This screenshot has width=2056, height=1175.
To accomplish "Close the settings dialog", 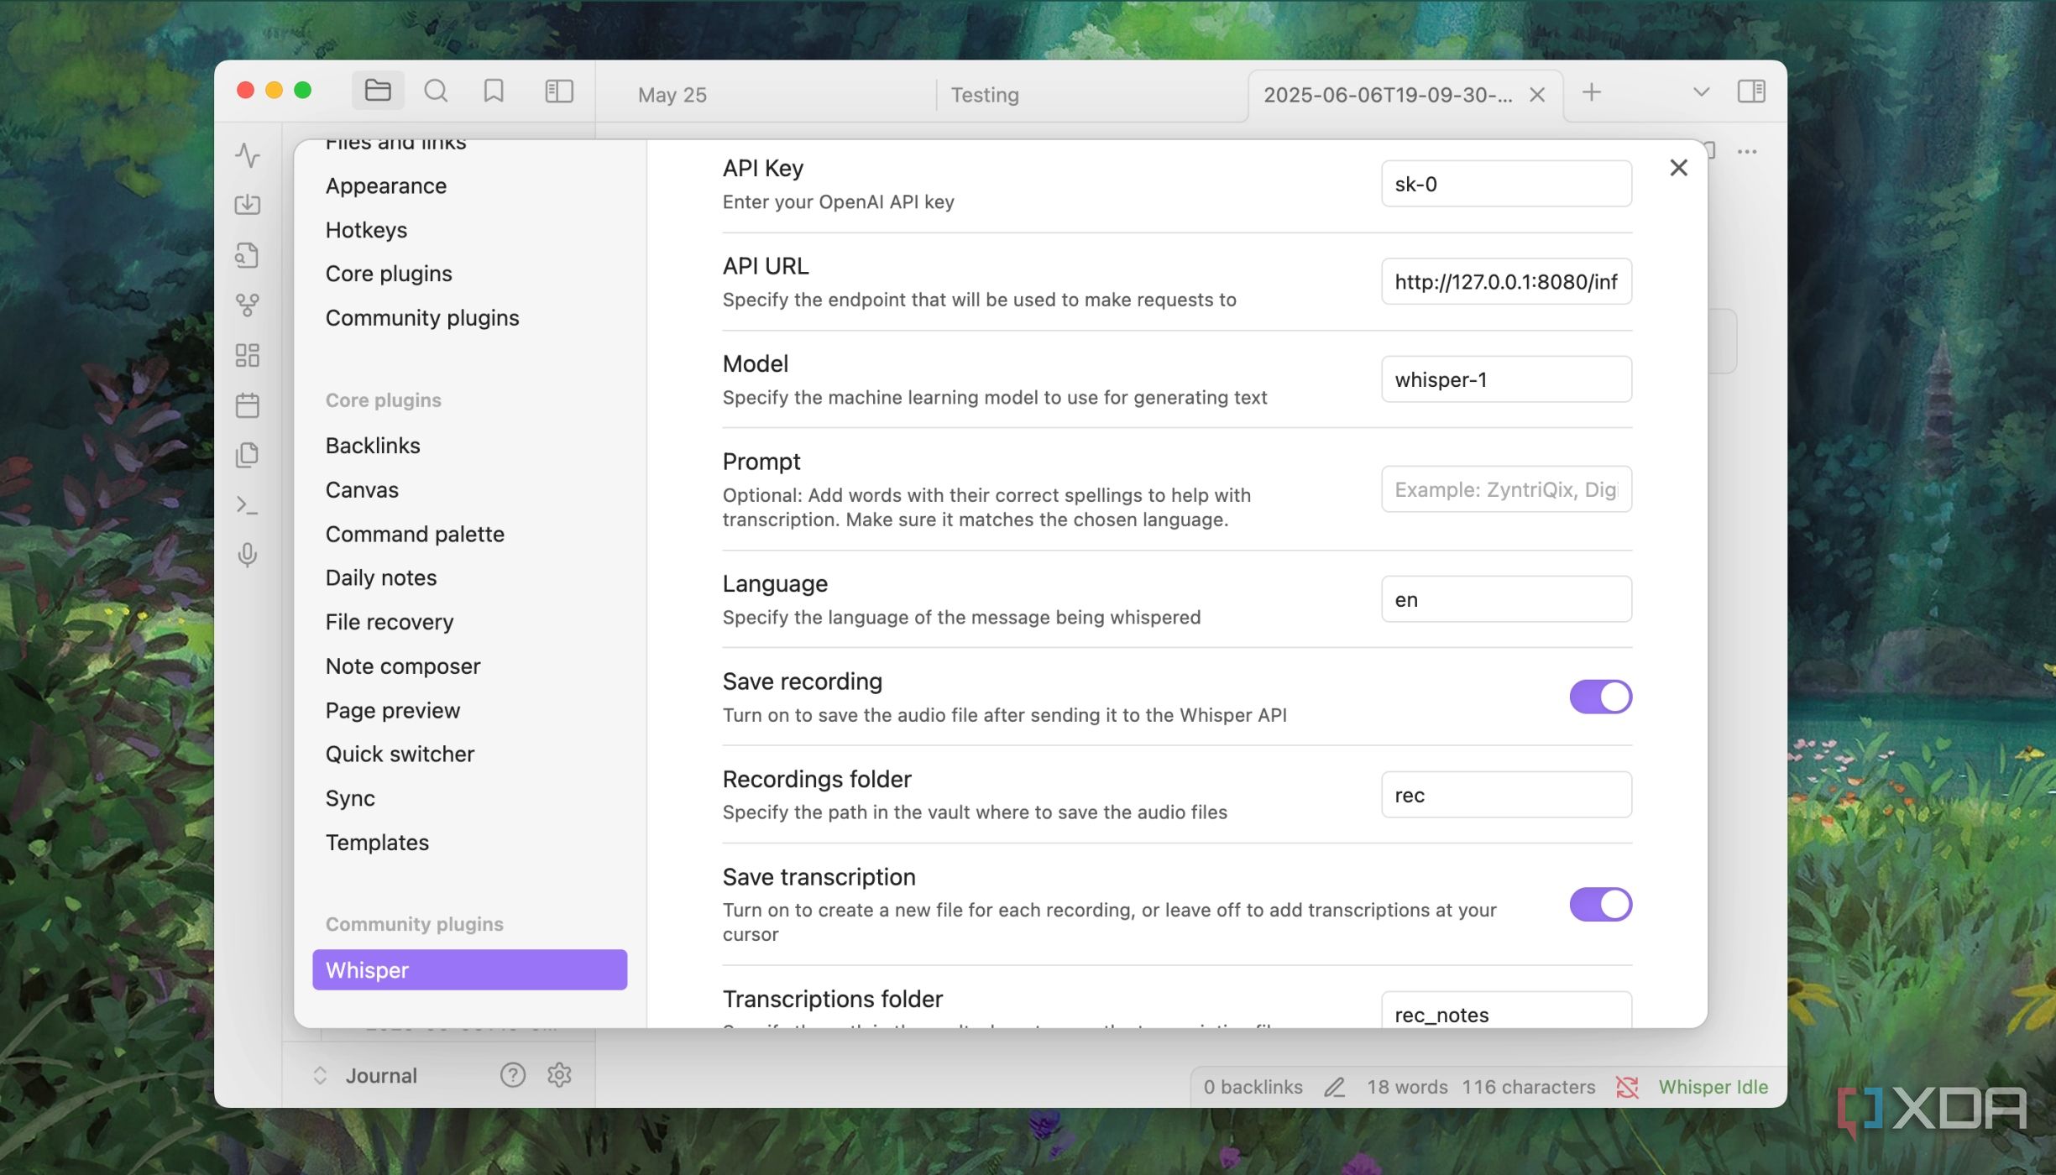I will point(1678,168).
